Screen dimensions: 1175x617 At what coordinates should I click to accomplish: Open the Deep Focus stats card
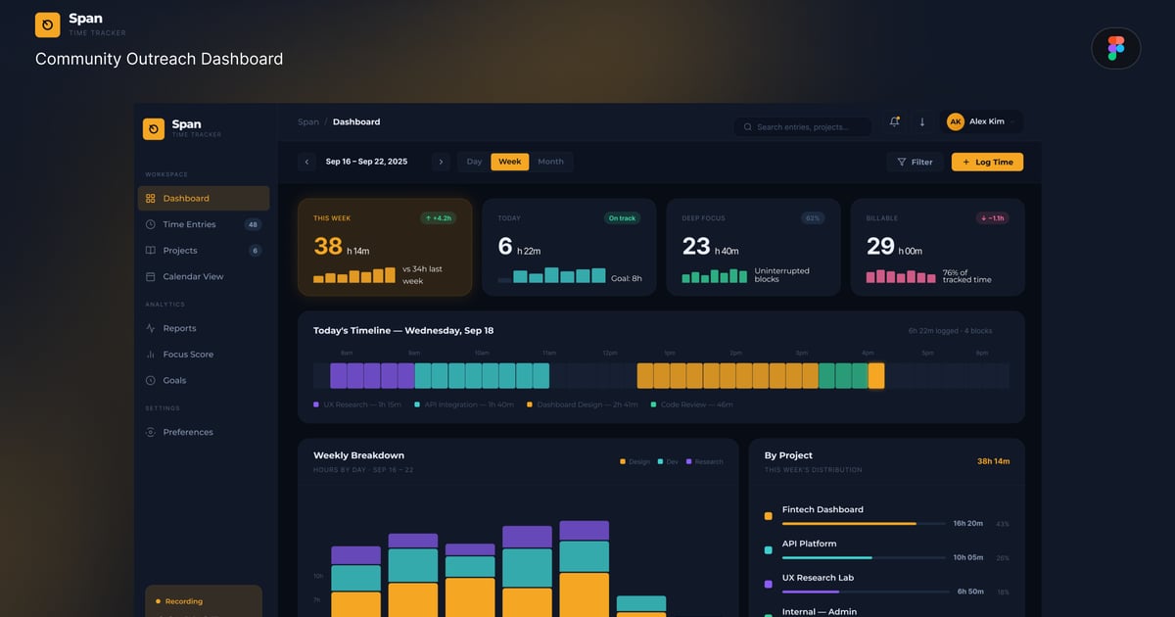(754, 247)
